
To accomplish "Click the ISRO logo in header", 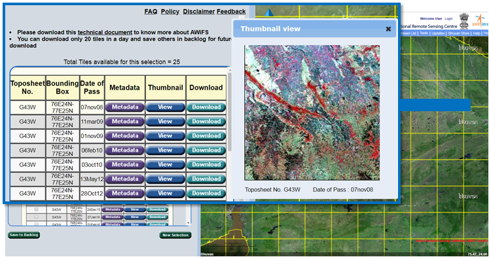I will [x=480, y=22].
